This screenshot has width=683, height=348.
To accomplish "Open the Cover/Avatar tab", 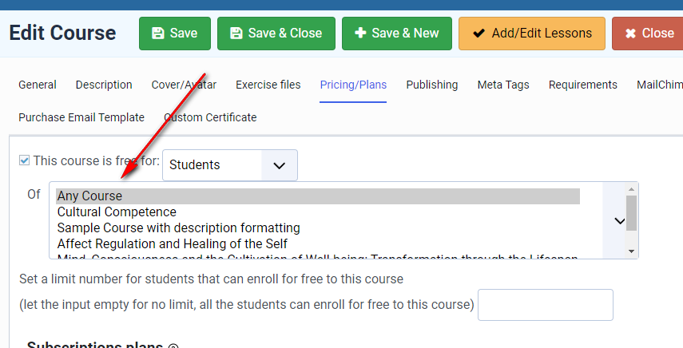I will click(195, 85).
